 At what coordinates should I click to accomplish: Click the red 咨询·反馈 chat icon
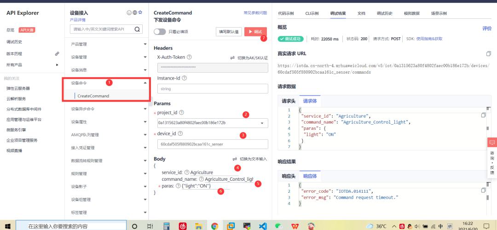(x=492, y=142)
